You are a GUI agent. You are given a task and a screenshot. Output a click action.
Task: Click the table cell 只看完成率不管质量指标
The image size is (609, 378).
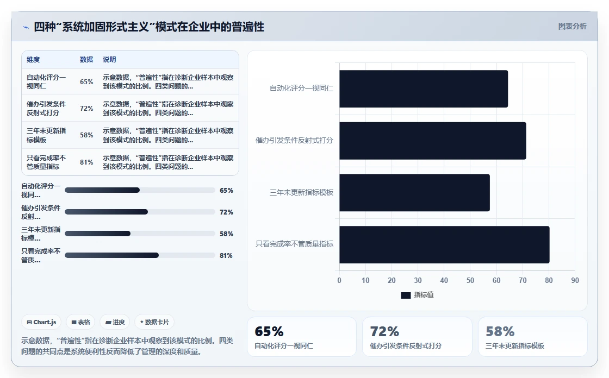point(46,162)
